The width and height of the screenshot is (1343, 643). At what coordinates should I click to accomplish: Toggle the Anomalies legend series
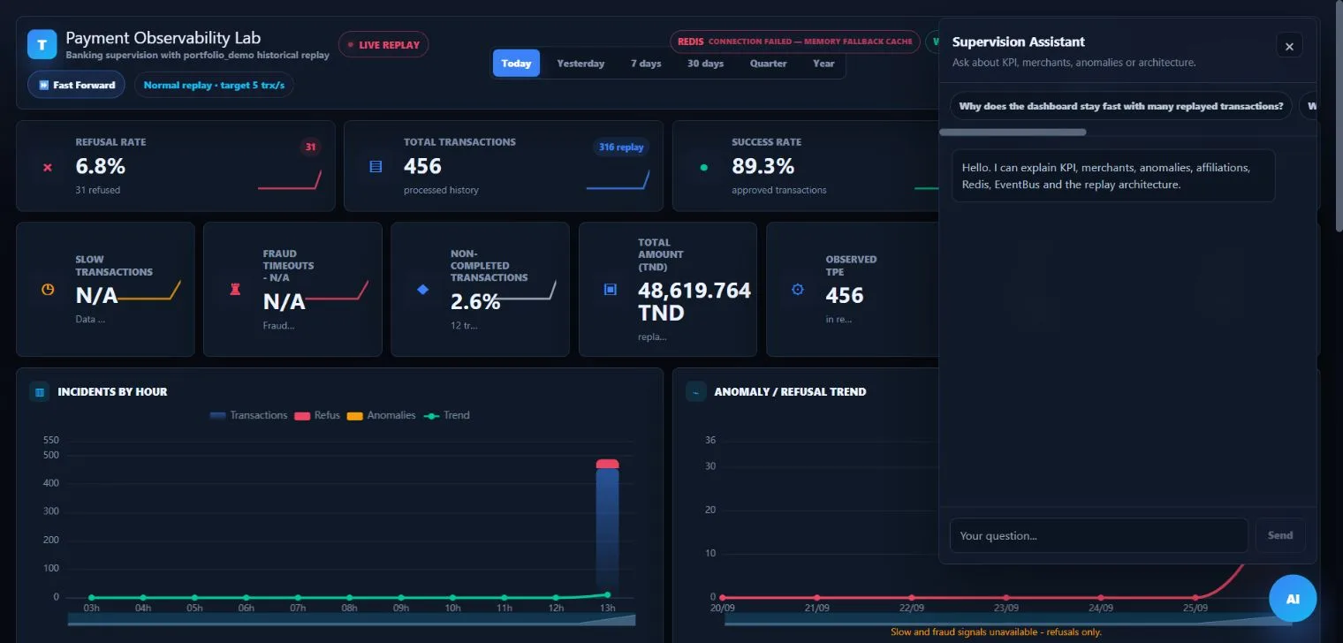tap(381, 415)
